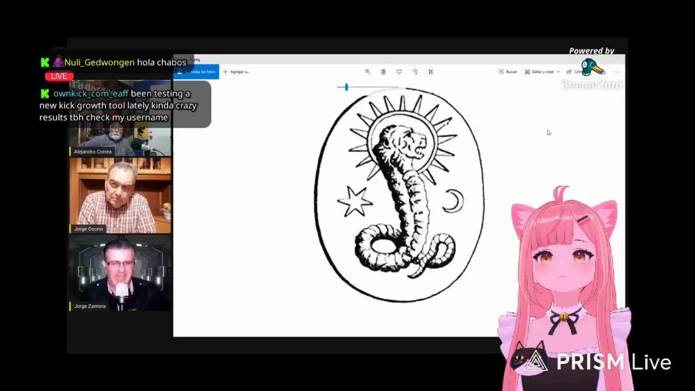
Task: Click the green Kick icon beside Nuli_Gedwongen
Action: pyautogui.click(x=45, y=62)
